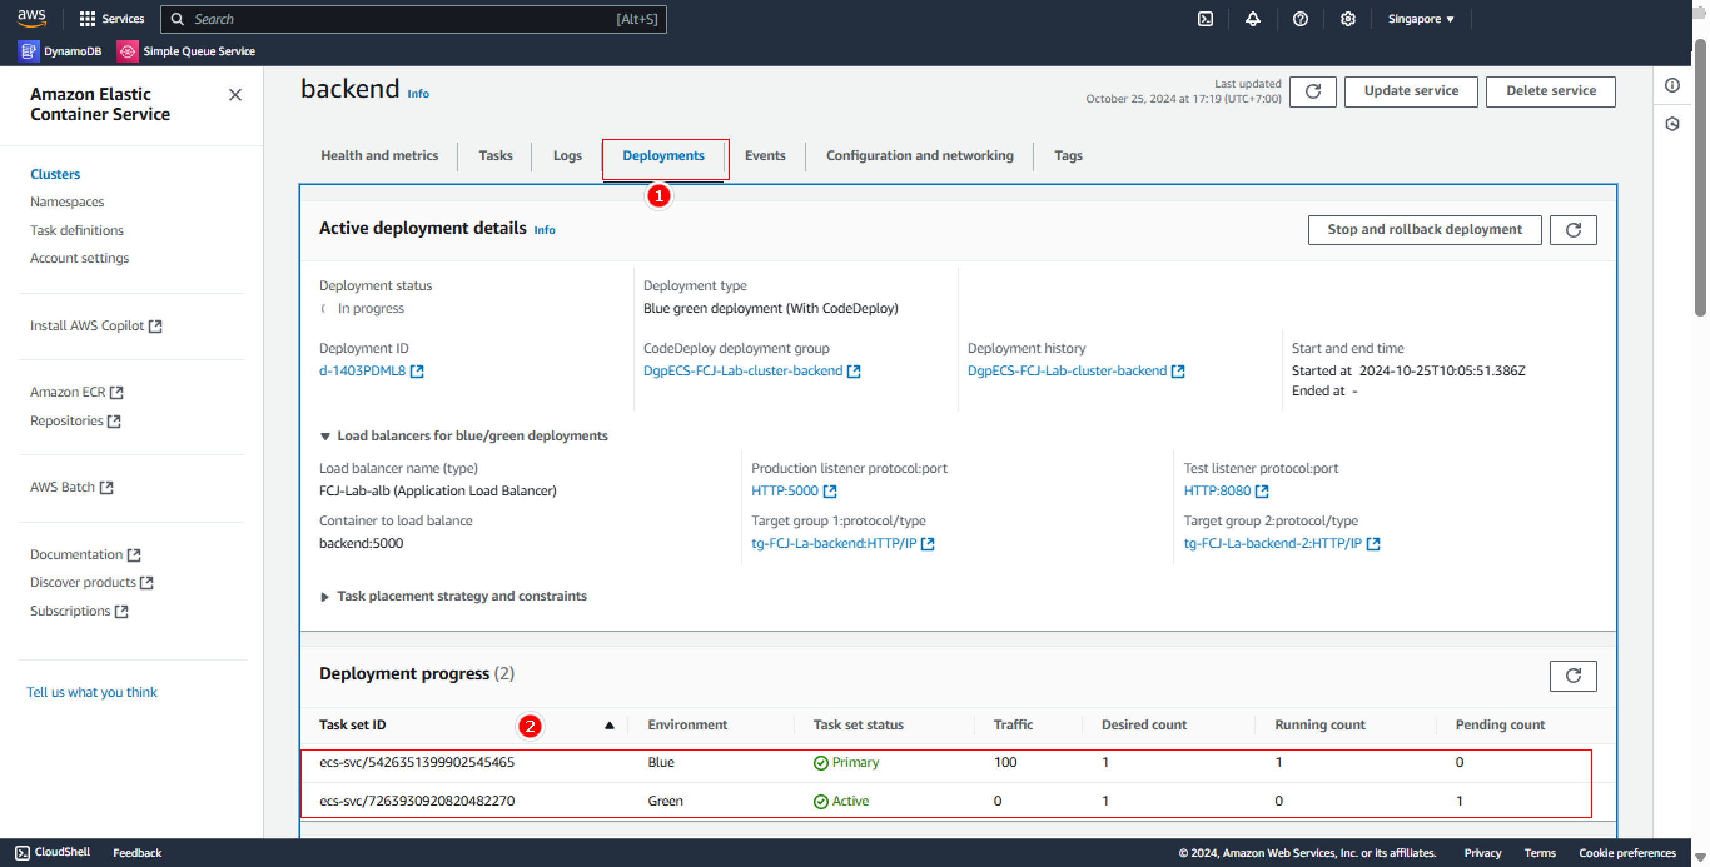The image size is (1710, 867).
Task: Open production listener HTTP:5000 link
Action: click(794, 491)
